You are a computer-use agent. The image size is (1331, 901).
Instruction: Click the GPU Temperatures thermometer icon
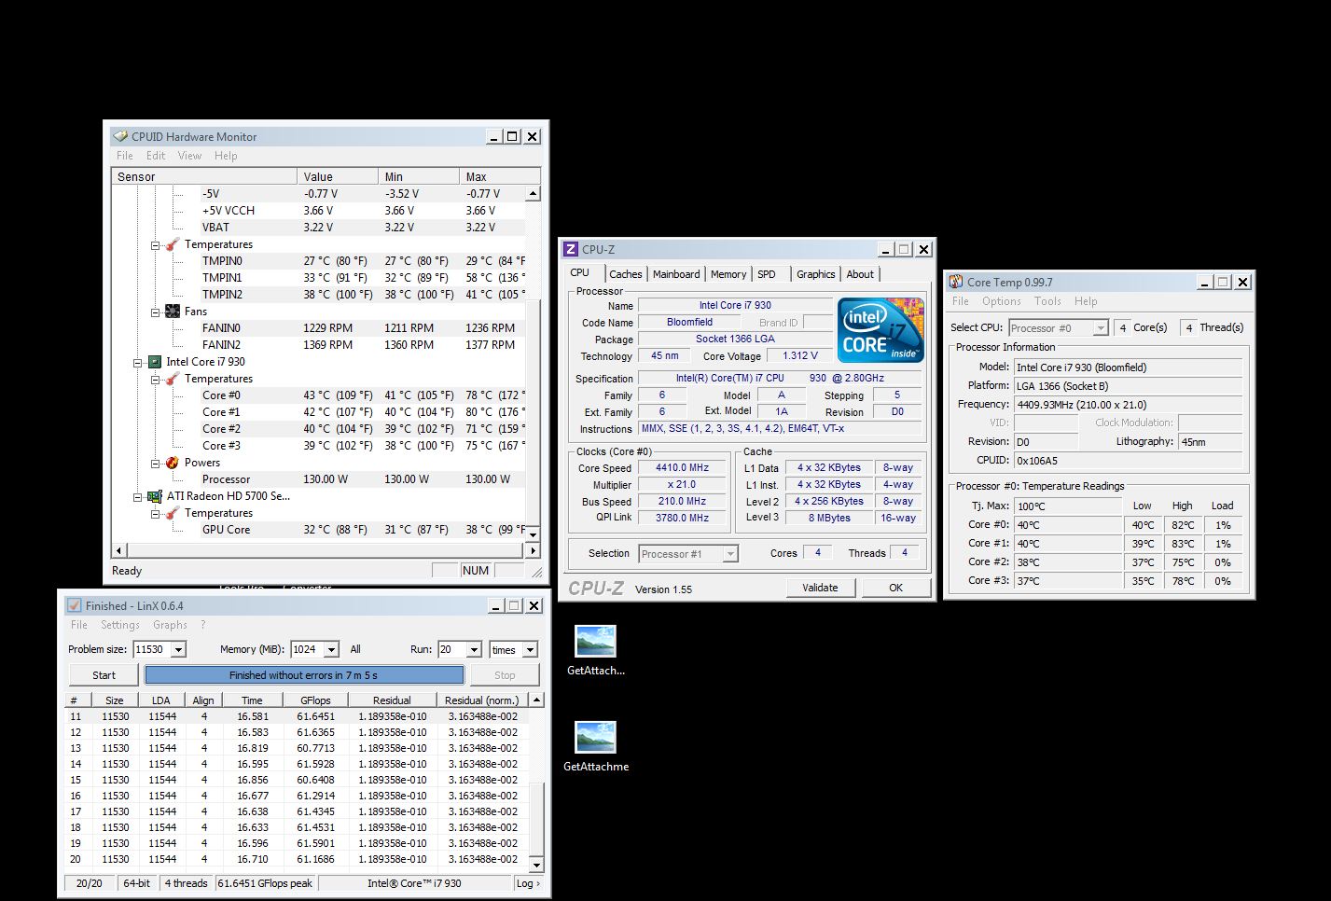tap(173, 513)
